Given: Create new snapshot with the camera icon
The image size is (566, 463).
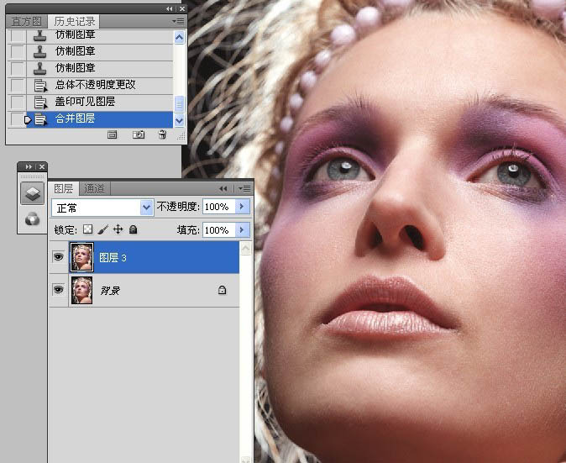Looking at the screenshot, I should pos(139,134).
